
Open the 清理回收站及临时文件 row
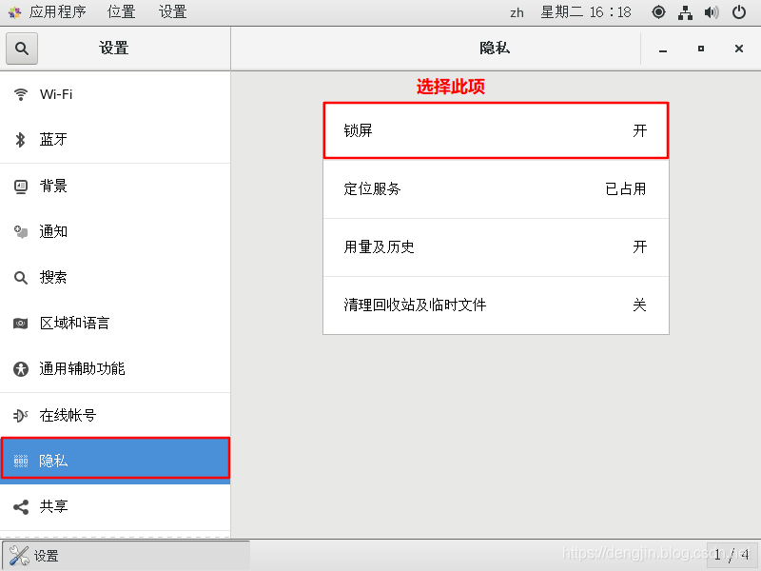496,305
